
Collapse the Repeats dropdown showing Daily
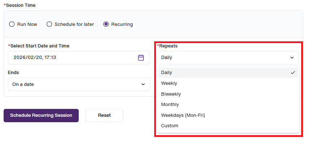point(227,58)
